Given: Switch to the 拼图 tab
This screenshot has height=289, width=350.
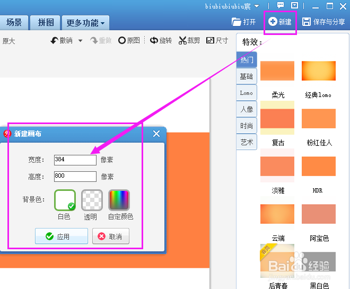Looking at the screenshot, I should [x=45, y=23].
